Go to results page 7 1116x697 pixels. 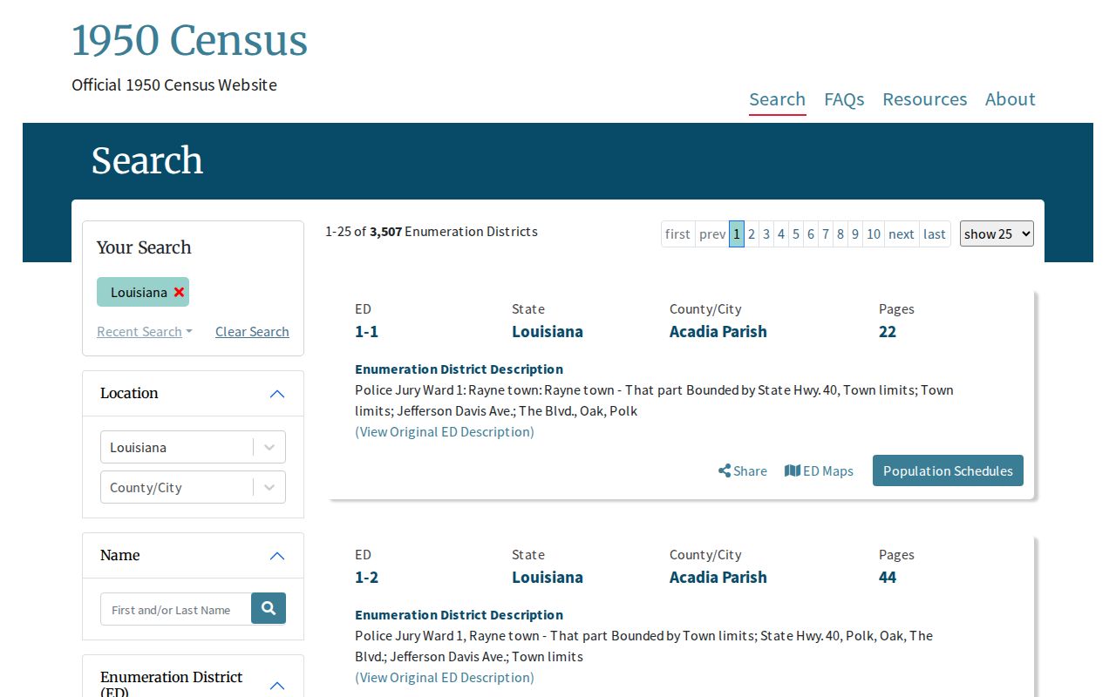[x=826, y=233]
